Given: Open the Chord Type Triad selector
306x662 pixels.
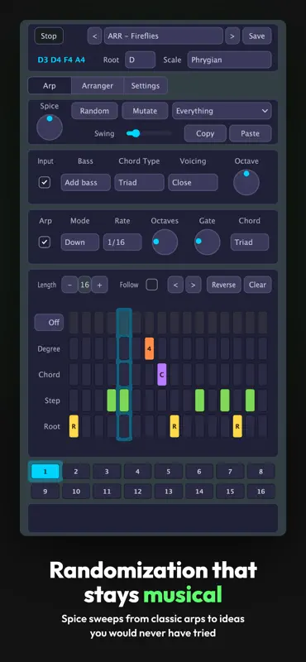Looking at the screenshot, I should coord(139,182).
